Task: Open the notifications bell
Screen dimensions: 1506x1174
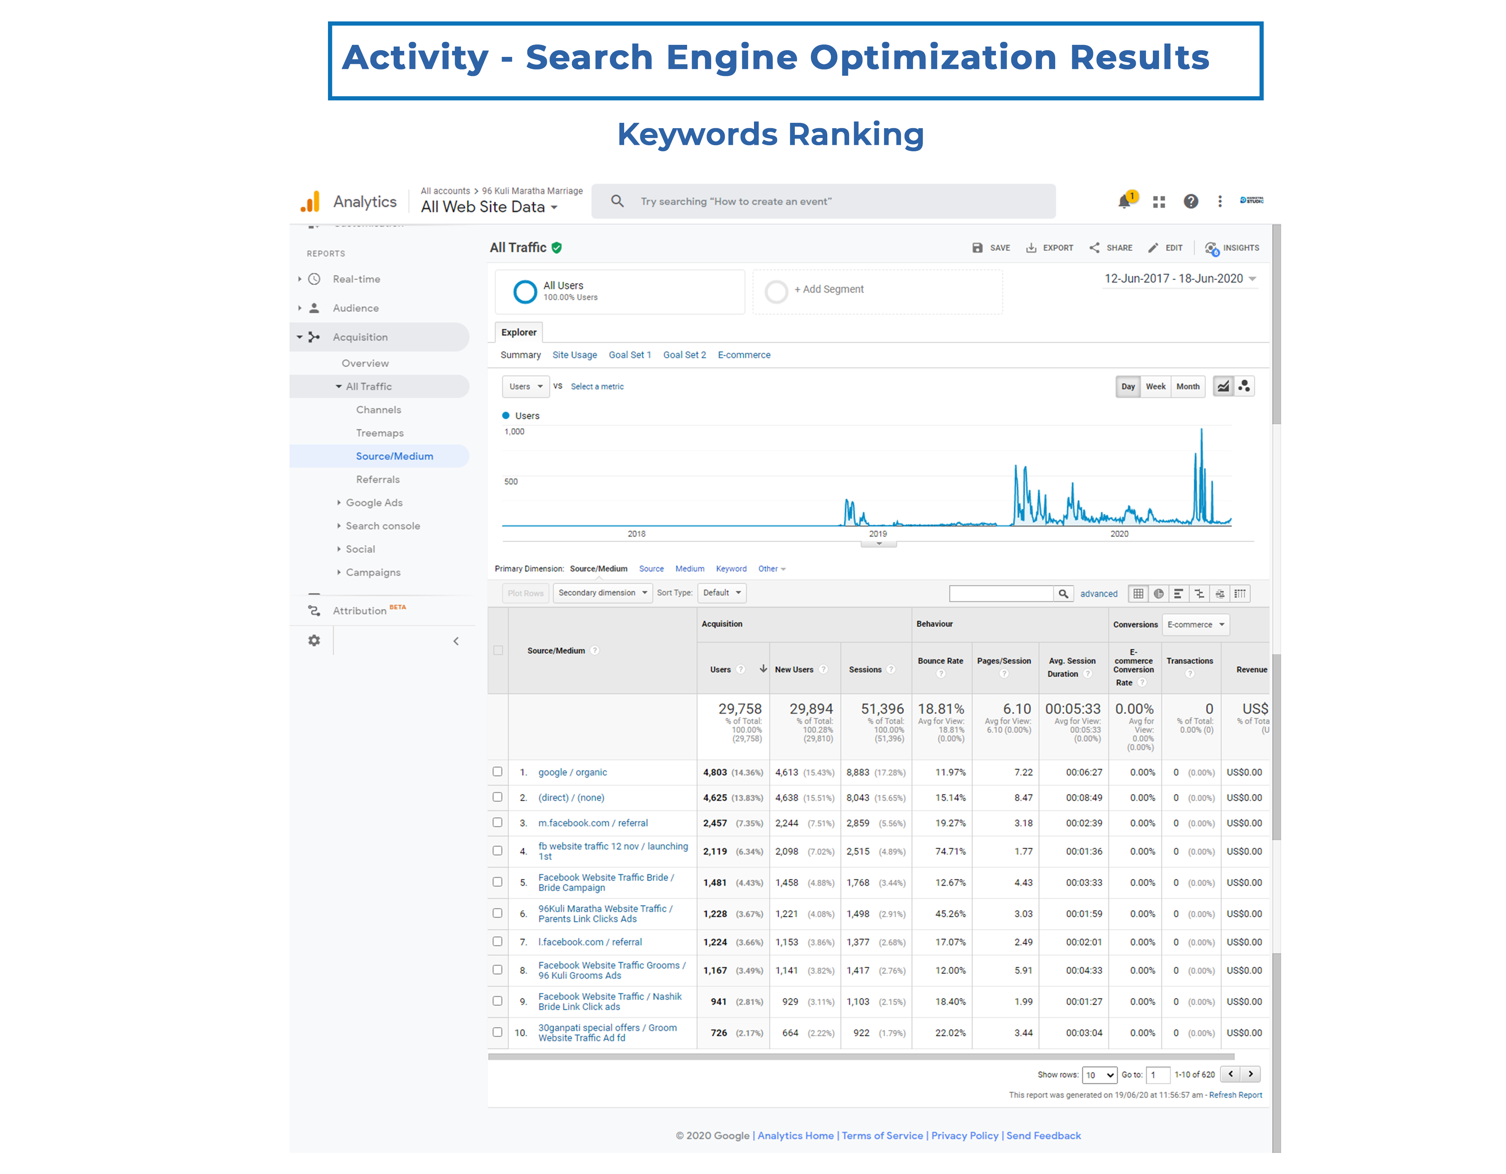Action: (x=1125, y=201)
